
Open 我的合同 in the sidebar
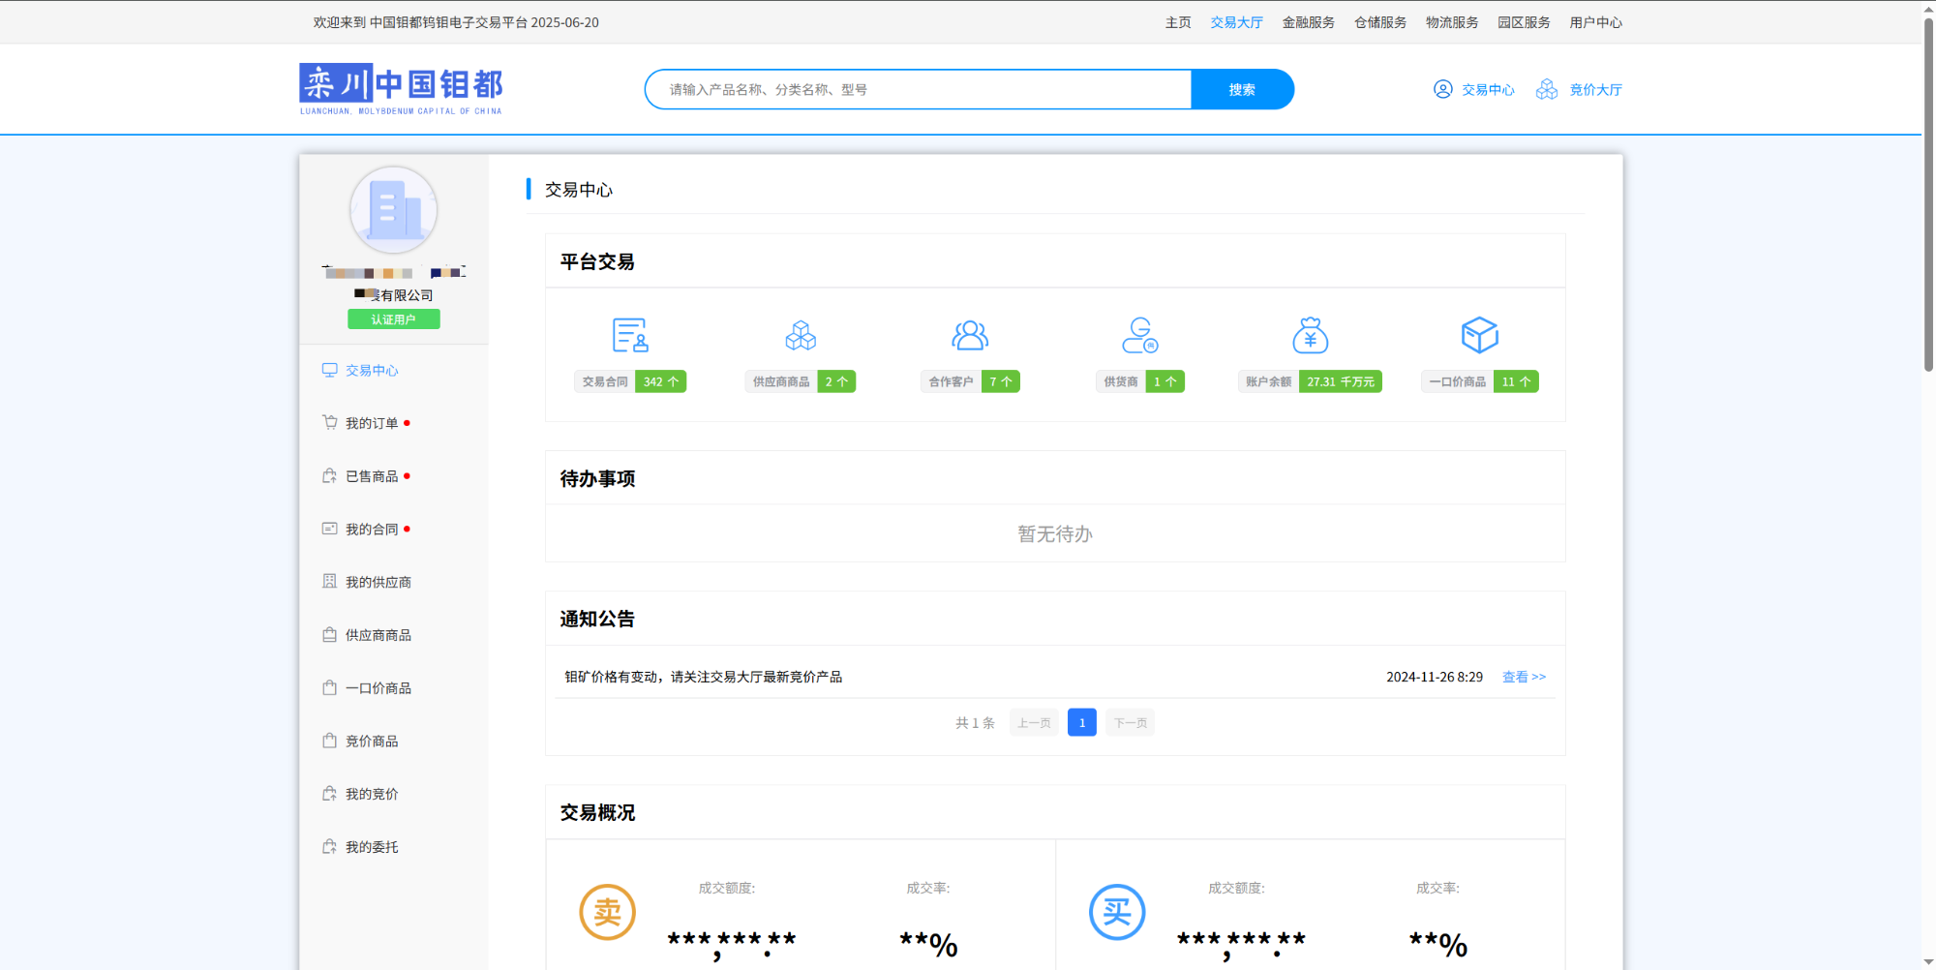click(372, 530)
